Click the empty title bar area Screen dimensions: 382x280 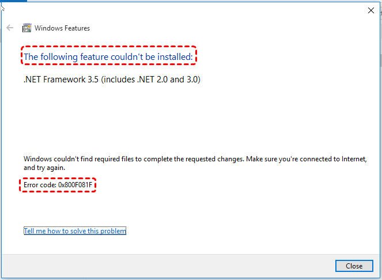pos(190,10)
